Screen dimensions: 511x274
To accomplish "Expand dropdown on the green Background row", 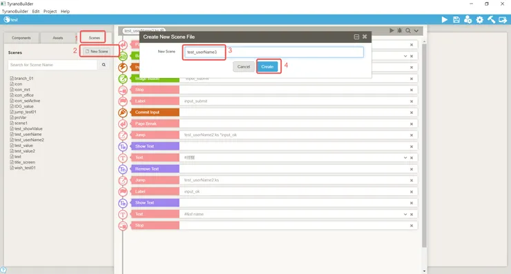I will pos(405,56).
